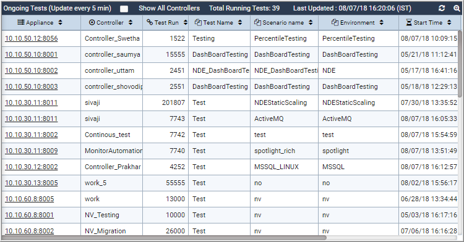Click the refresh icon in header
Screen dimensions: 464x242
[442, 8]
